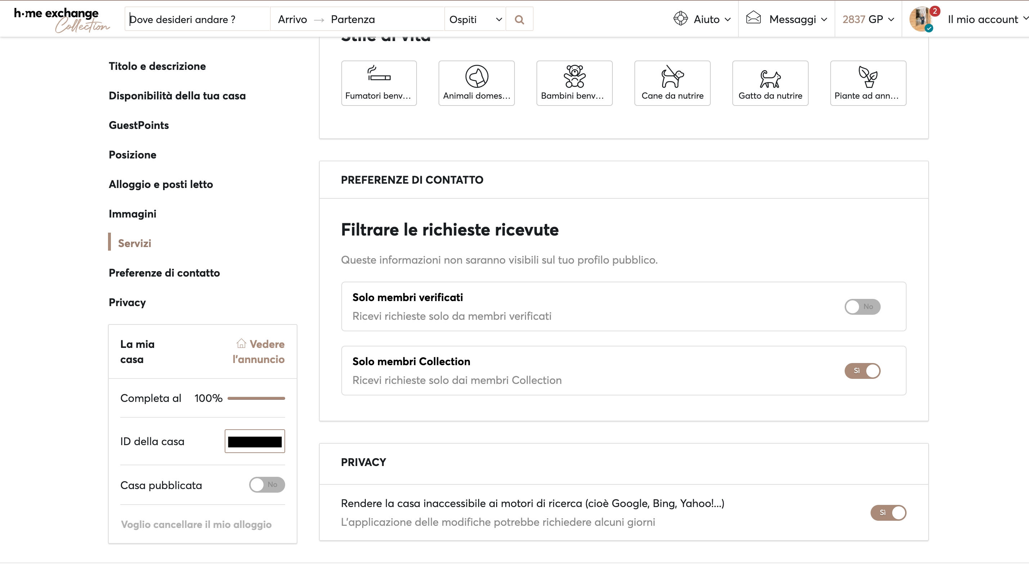The width and height of the screenshot is (1029, 569).
Task: Select the pets allowed dog icon
Action: click(x=477, y=76)
